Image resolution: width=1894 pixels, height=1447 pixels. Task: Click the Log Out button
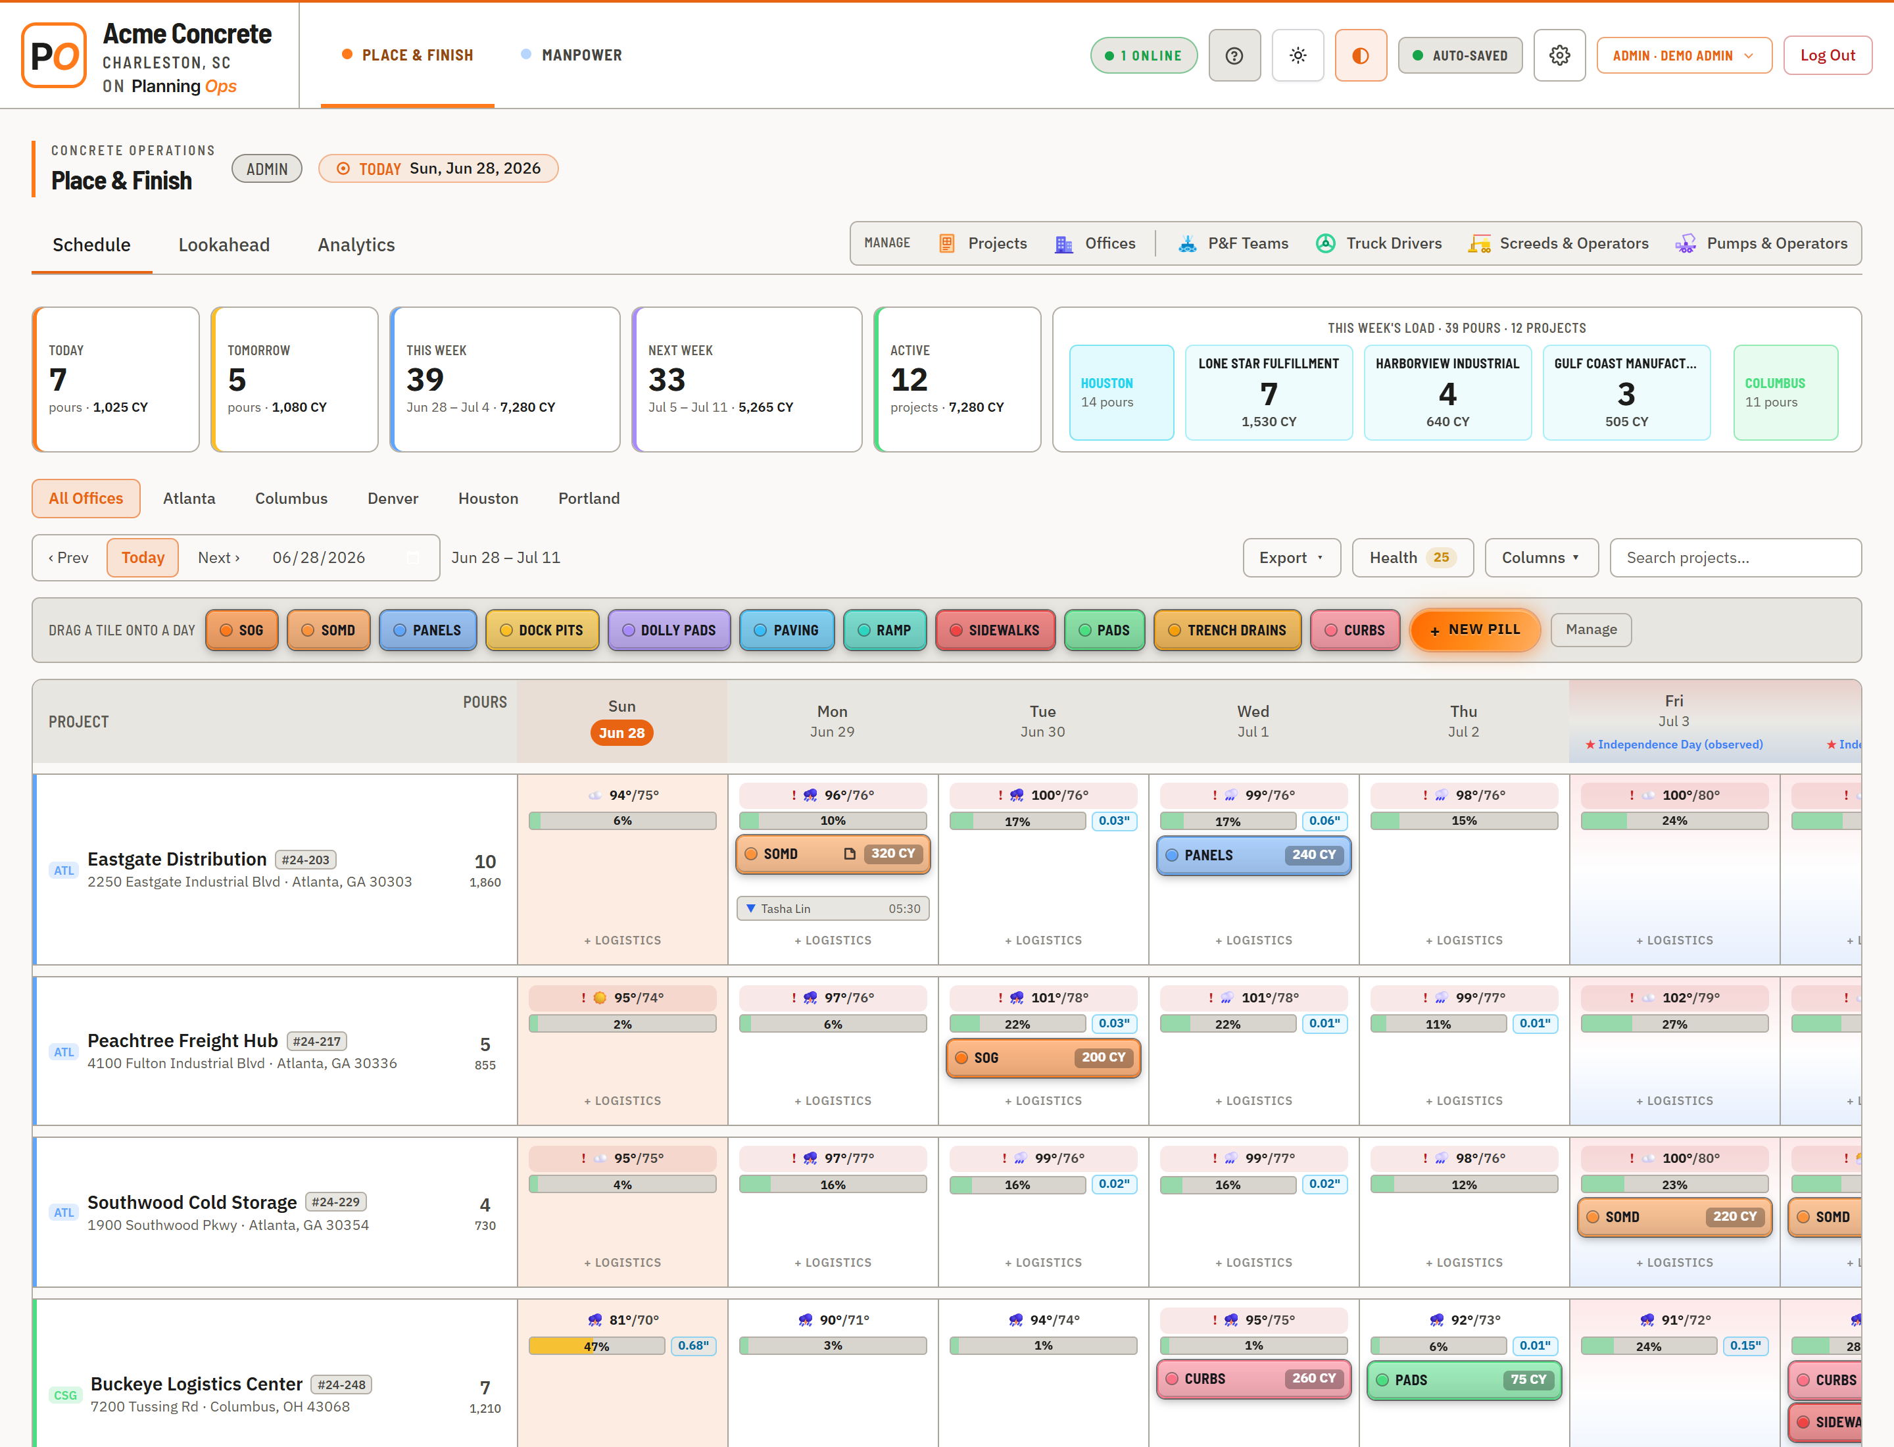[1827, 55]
